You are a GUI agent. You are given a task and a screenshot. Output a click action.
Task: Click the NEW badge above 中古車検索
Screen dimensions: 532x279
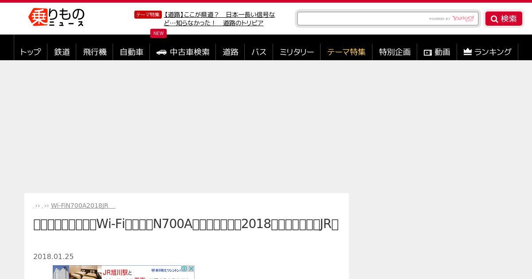pos(158,33)
